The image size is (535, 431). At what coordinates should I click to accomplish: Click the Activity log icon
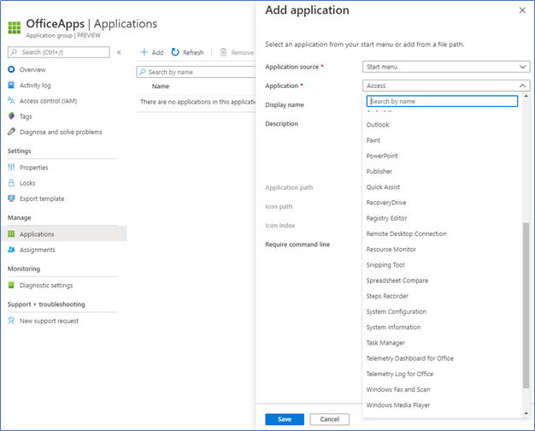tap(11, 85)
